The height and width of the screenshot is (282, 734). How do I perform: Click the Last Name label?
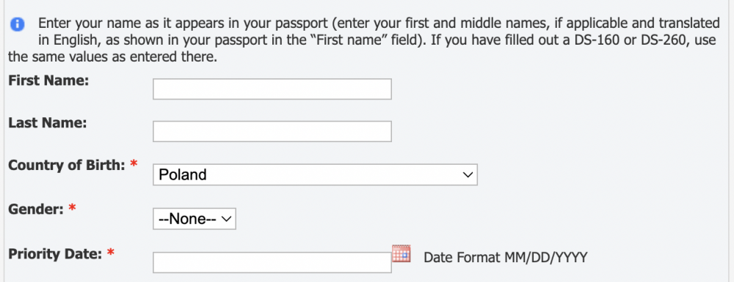point(48,123)
